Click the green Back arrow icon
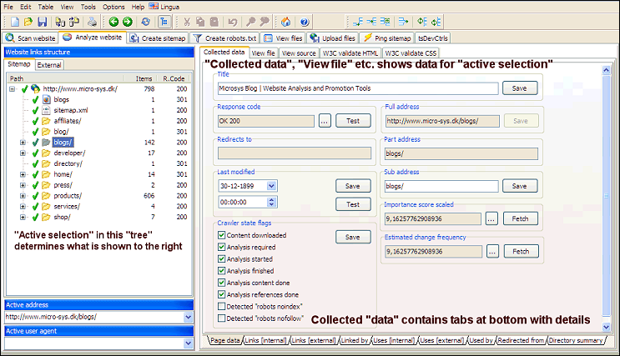The image size is (620, 356). tap(113, 22)
